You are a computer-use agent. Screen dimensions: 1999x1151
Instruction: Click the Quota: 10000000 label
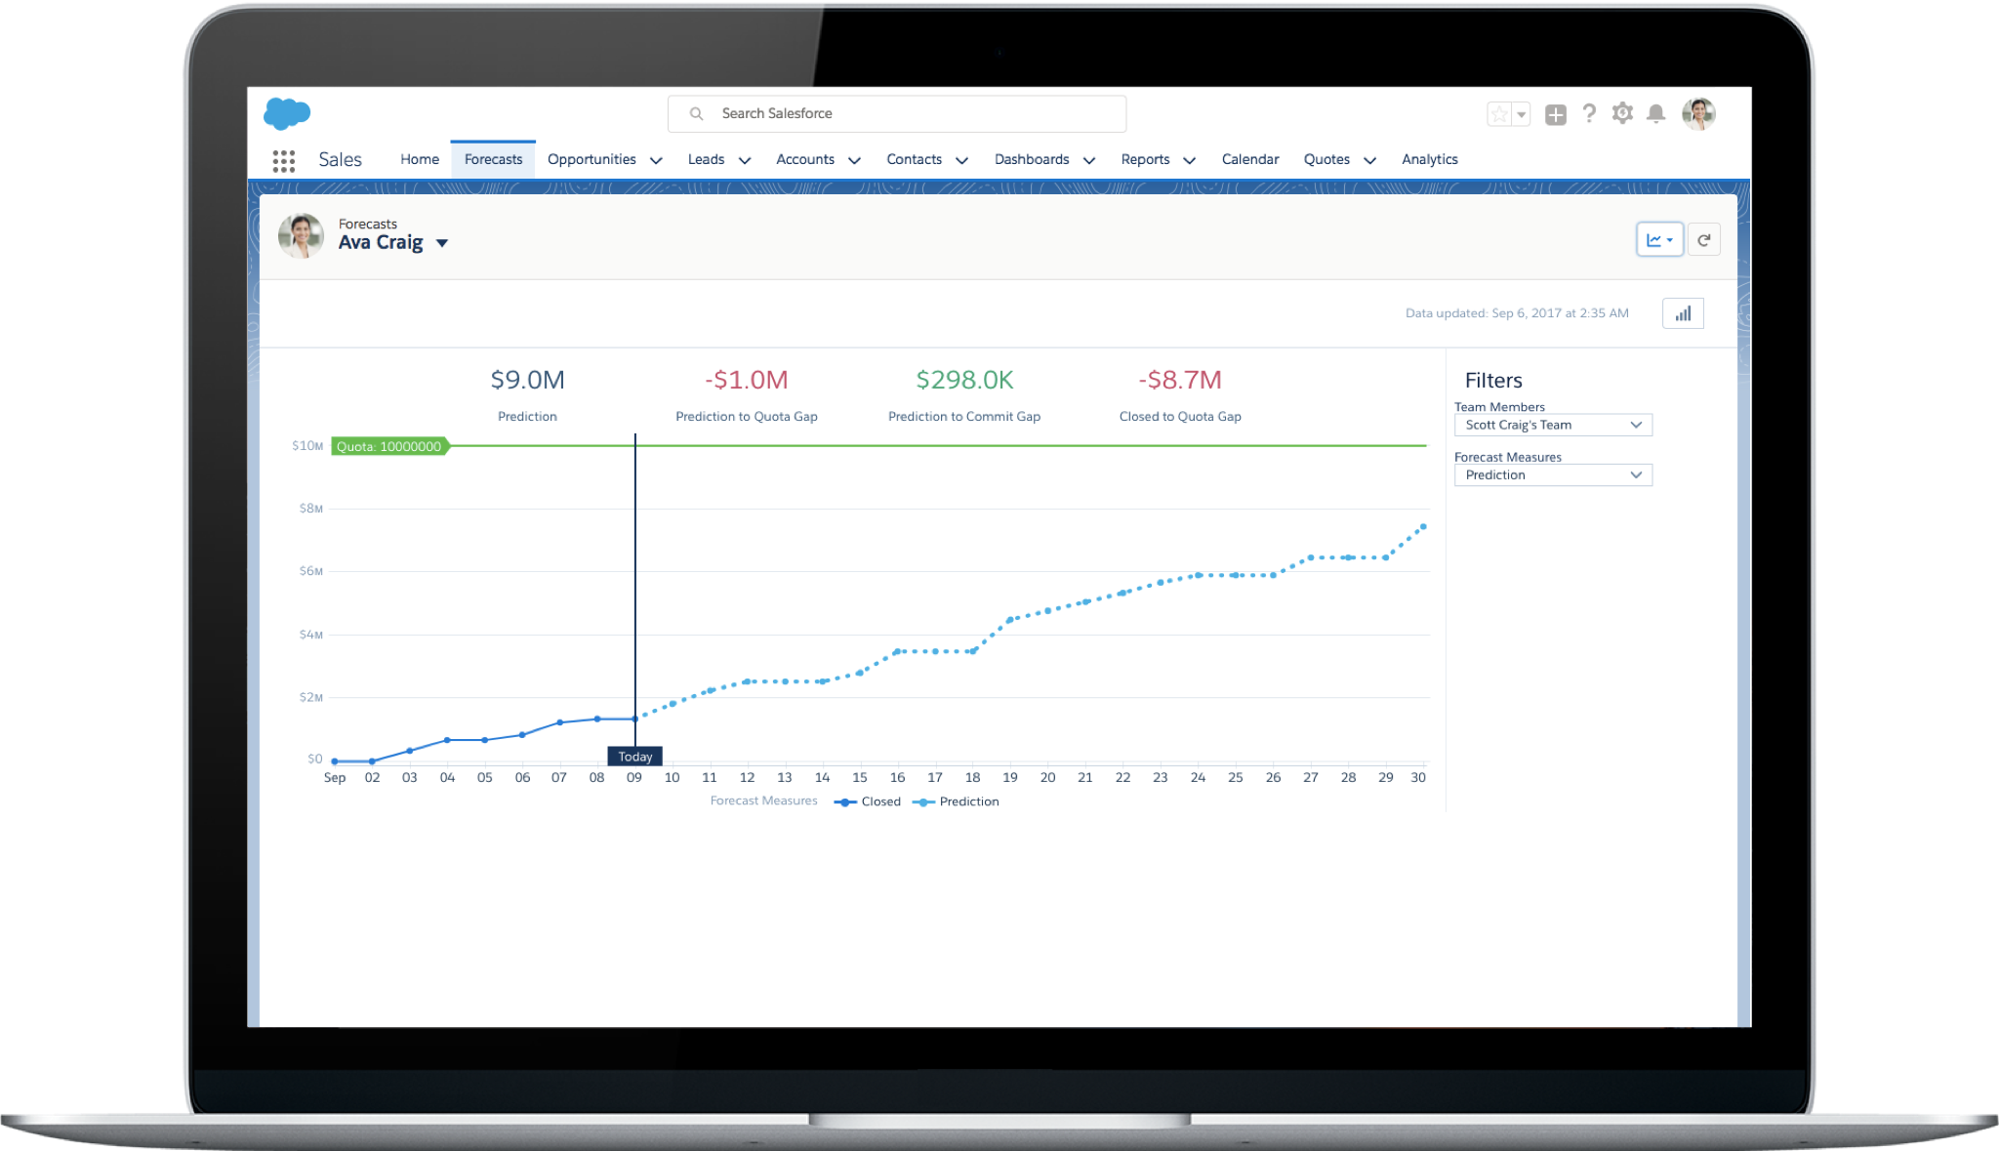389,446
